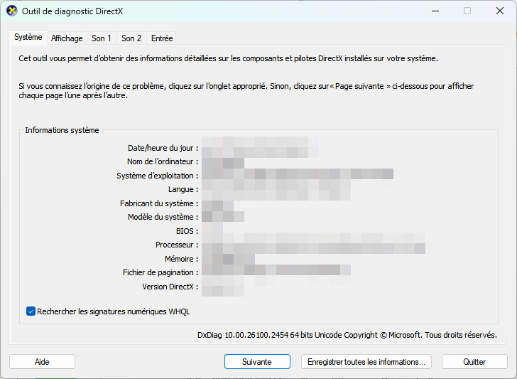Click the Modèle du système label

pos(163,217)
